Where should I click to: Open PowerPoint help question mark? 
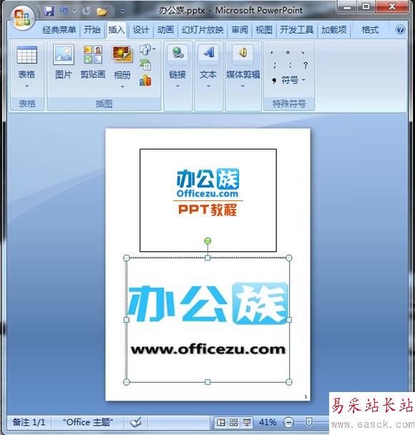coord(400,29)
